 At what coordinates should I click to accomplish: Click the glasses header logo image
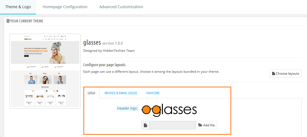pos(169,111)
